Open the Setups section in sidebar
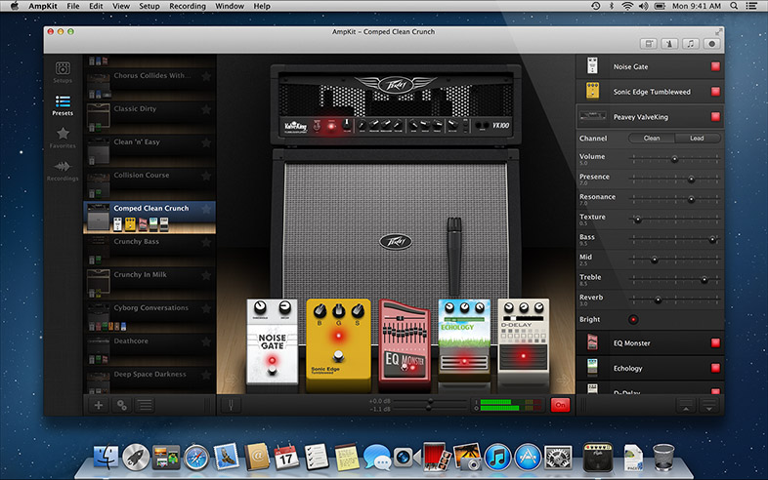Image resolution: width=768 pixels, height=480 pixels. (63, 72)
